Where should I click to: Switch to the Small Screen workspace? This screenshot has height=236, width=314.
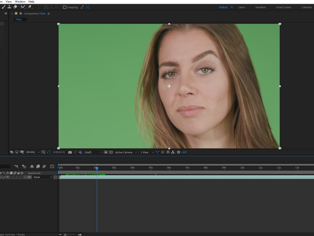click(283, 7)
